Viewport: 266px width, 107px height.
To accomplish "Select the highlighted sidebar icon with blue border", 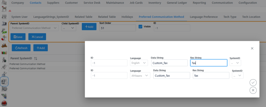I will [x=4, y=81].
